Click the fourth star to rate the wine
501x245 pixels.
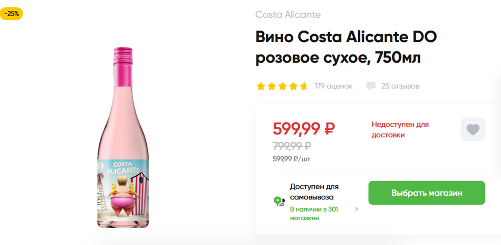[x=293, y=86]
